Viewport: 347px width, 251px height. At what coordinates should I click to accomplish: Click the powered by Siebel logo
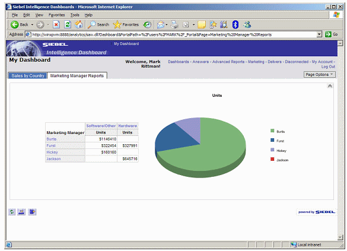[x=317, y=212]
